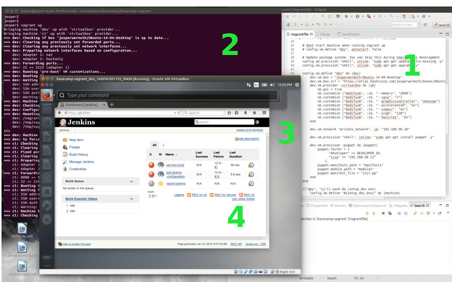The width and height of the screenshot is (452, 282).
Task: Collapse the Build Queue panel
Action: (131, 181)
